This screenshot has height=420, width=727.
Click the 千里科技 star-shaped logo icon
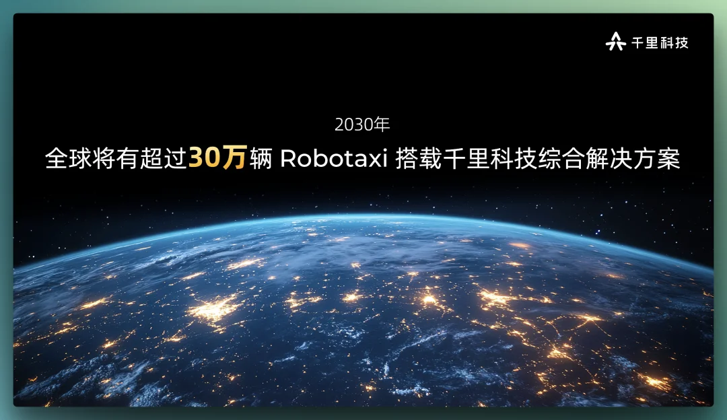tap(615, 42)
